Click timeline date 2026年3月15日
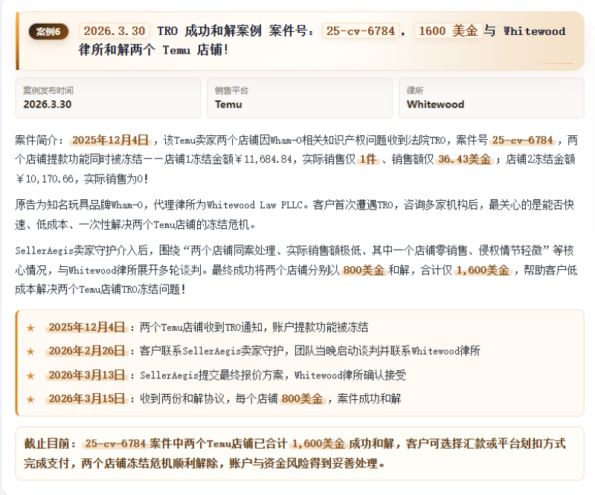This screenshot has width=595, height=495. click(87, 398)
